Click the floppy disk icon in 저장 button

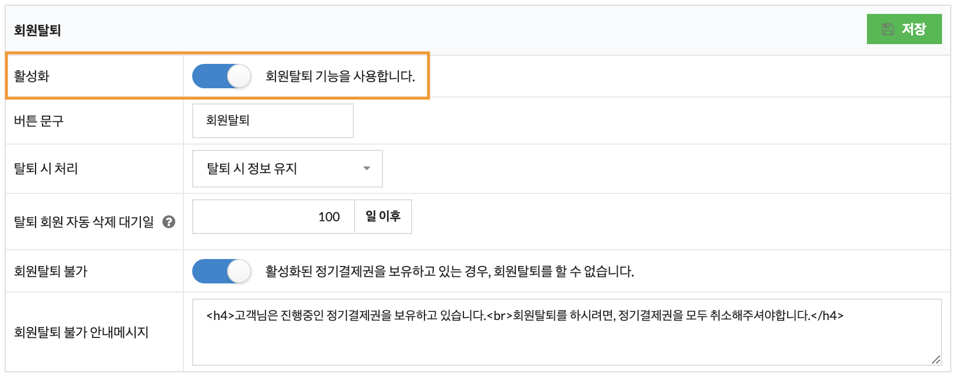(x=887, y=30)
